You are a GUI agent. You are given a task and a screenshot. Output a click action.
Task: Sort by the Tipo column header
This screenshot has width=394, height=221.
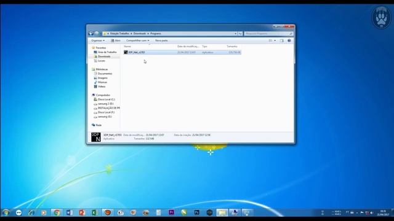coord(204,47)
